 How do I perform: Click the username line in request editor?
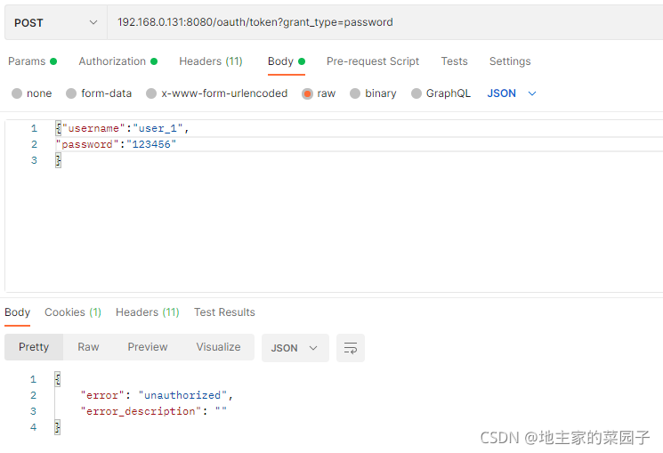click(x=123, y=128)
